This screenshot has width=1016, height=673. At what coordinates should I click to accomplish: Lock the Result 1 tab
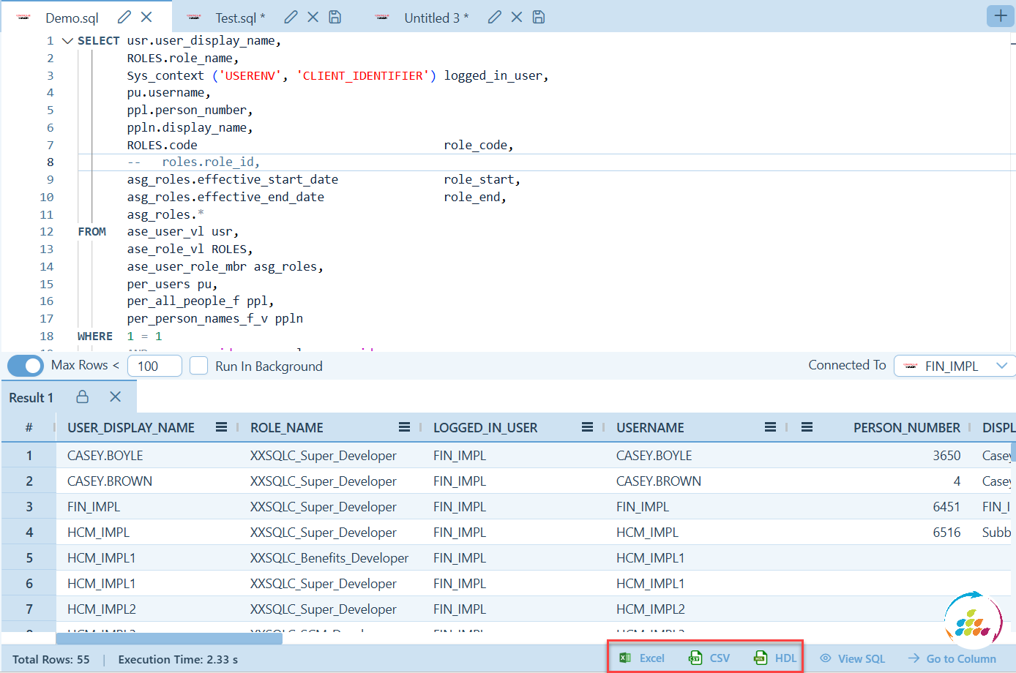click(83, 396)
